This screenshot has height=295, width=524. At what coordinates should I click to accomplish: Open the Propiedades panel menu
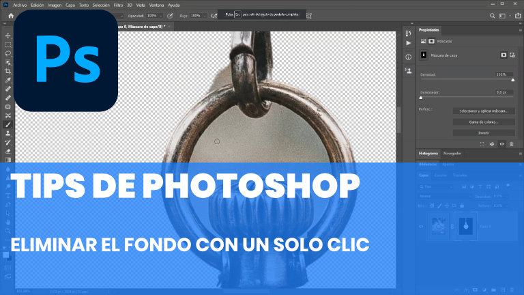521,30
